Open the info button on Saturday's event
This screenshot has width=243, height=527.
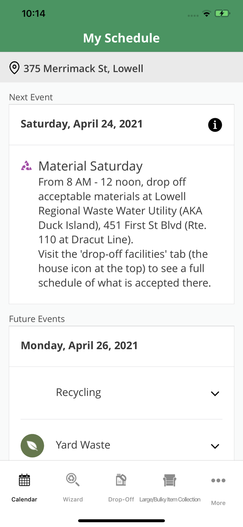tap(215, 125)
